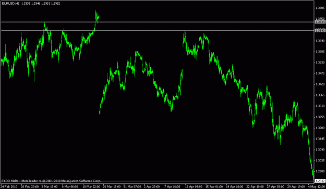Click the 1.3310 price scale value

click(x=320, y=106)
